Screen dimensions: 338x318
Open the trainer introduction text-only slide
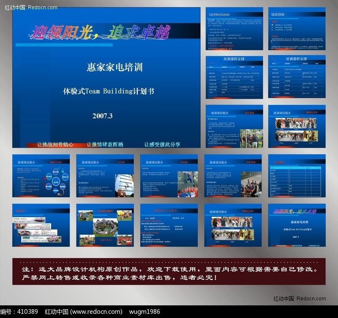pos(169,225)
